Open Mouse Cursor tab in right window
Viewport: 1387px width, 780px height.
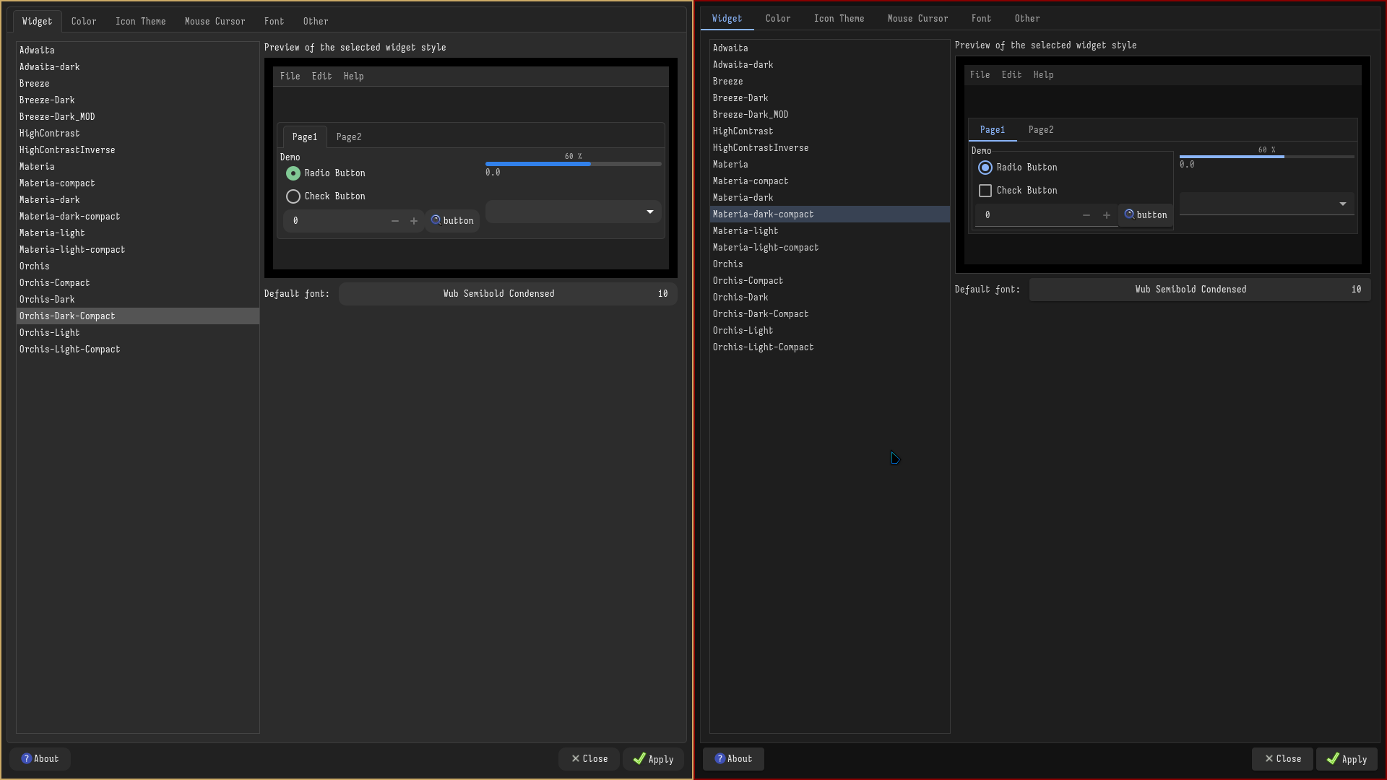917,19
